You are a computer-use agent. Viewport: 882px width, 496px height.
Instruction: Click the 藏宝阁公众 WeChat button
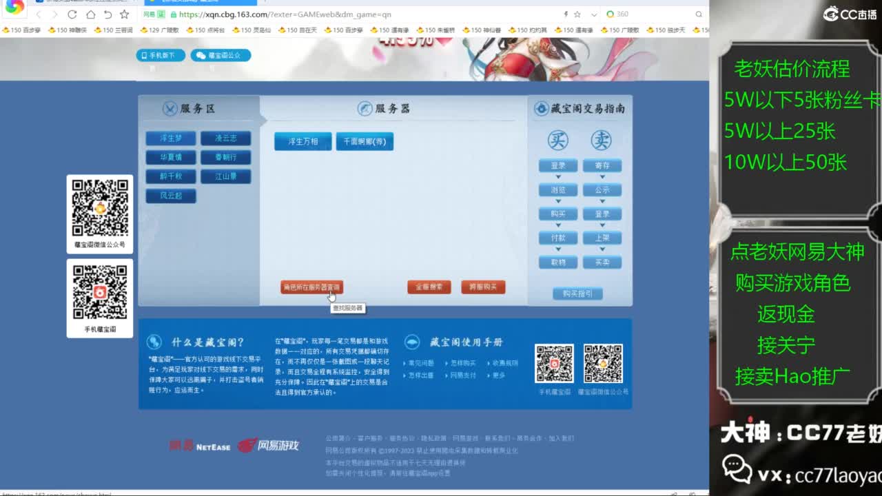[220, 55]
